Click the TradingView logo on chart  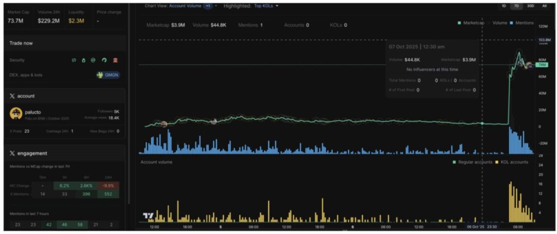click(x=148, y=216)
